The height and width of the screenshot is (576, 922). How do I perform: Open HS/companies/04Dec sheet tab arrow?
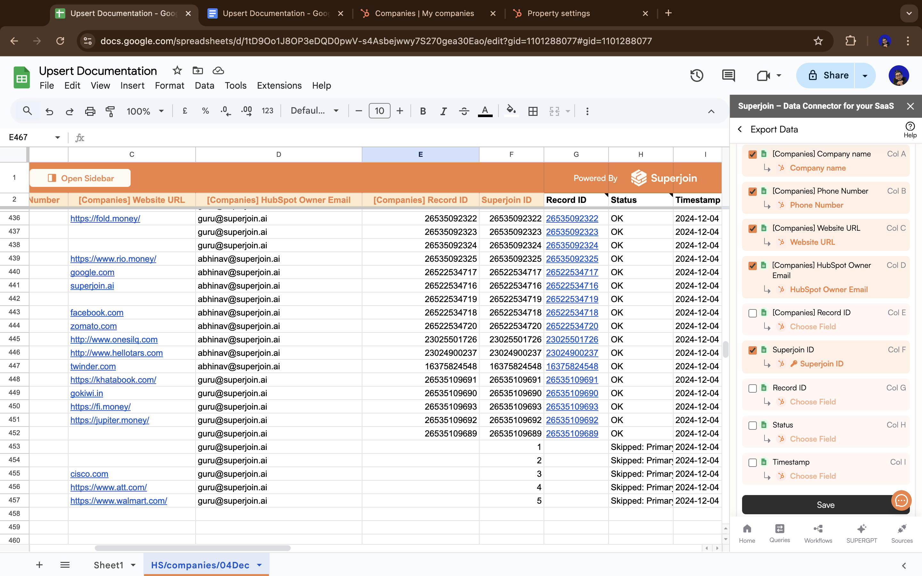point(259,565)
